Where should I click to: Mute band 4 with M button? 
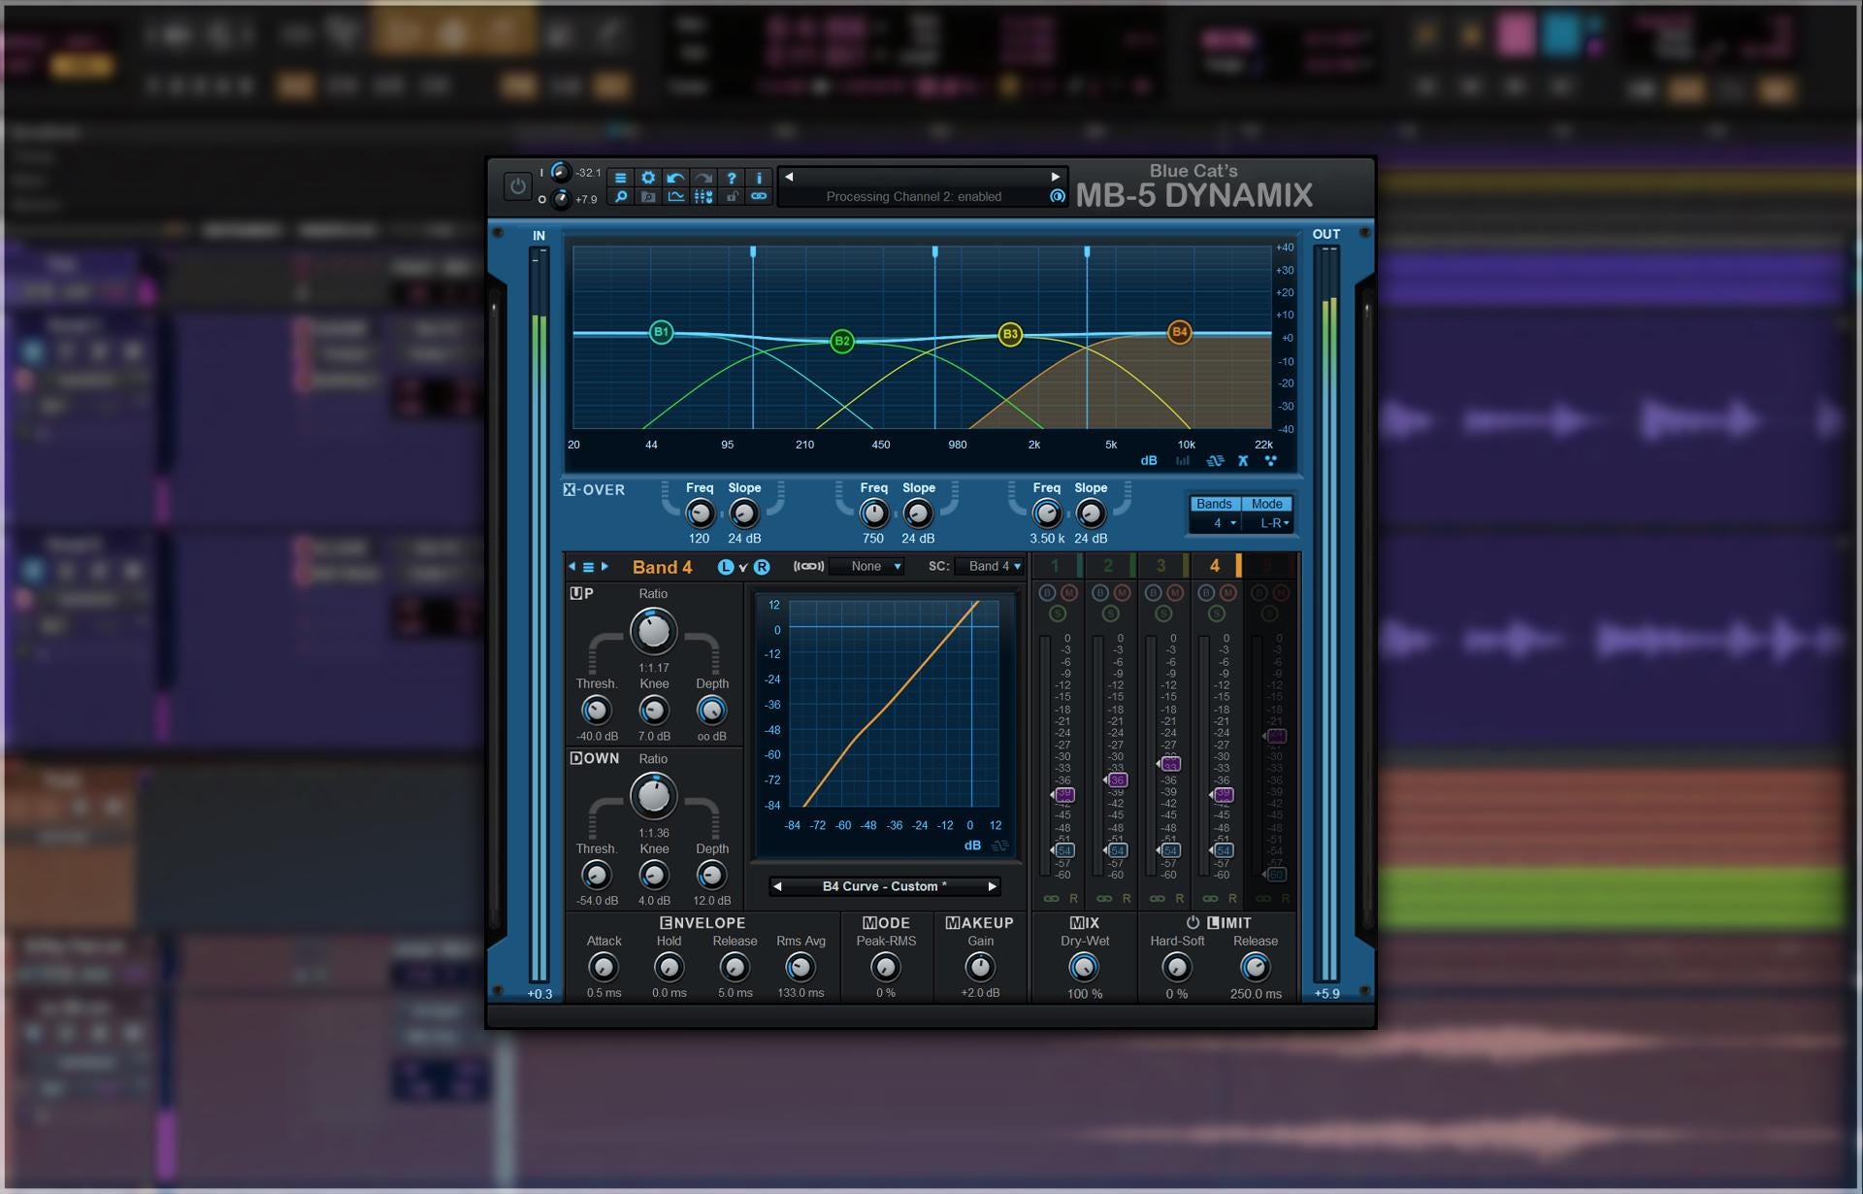click(1227, 592)
